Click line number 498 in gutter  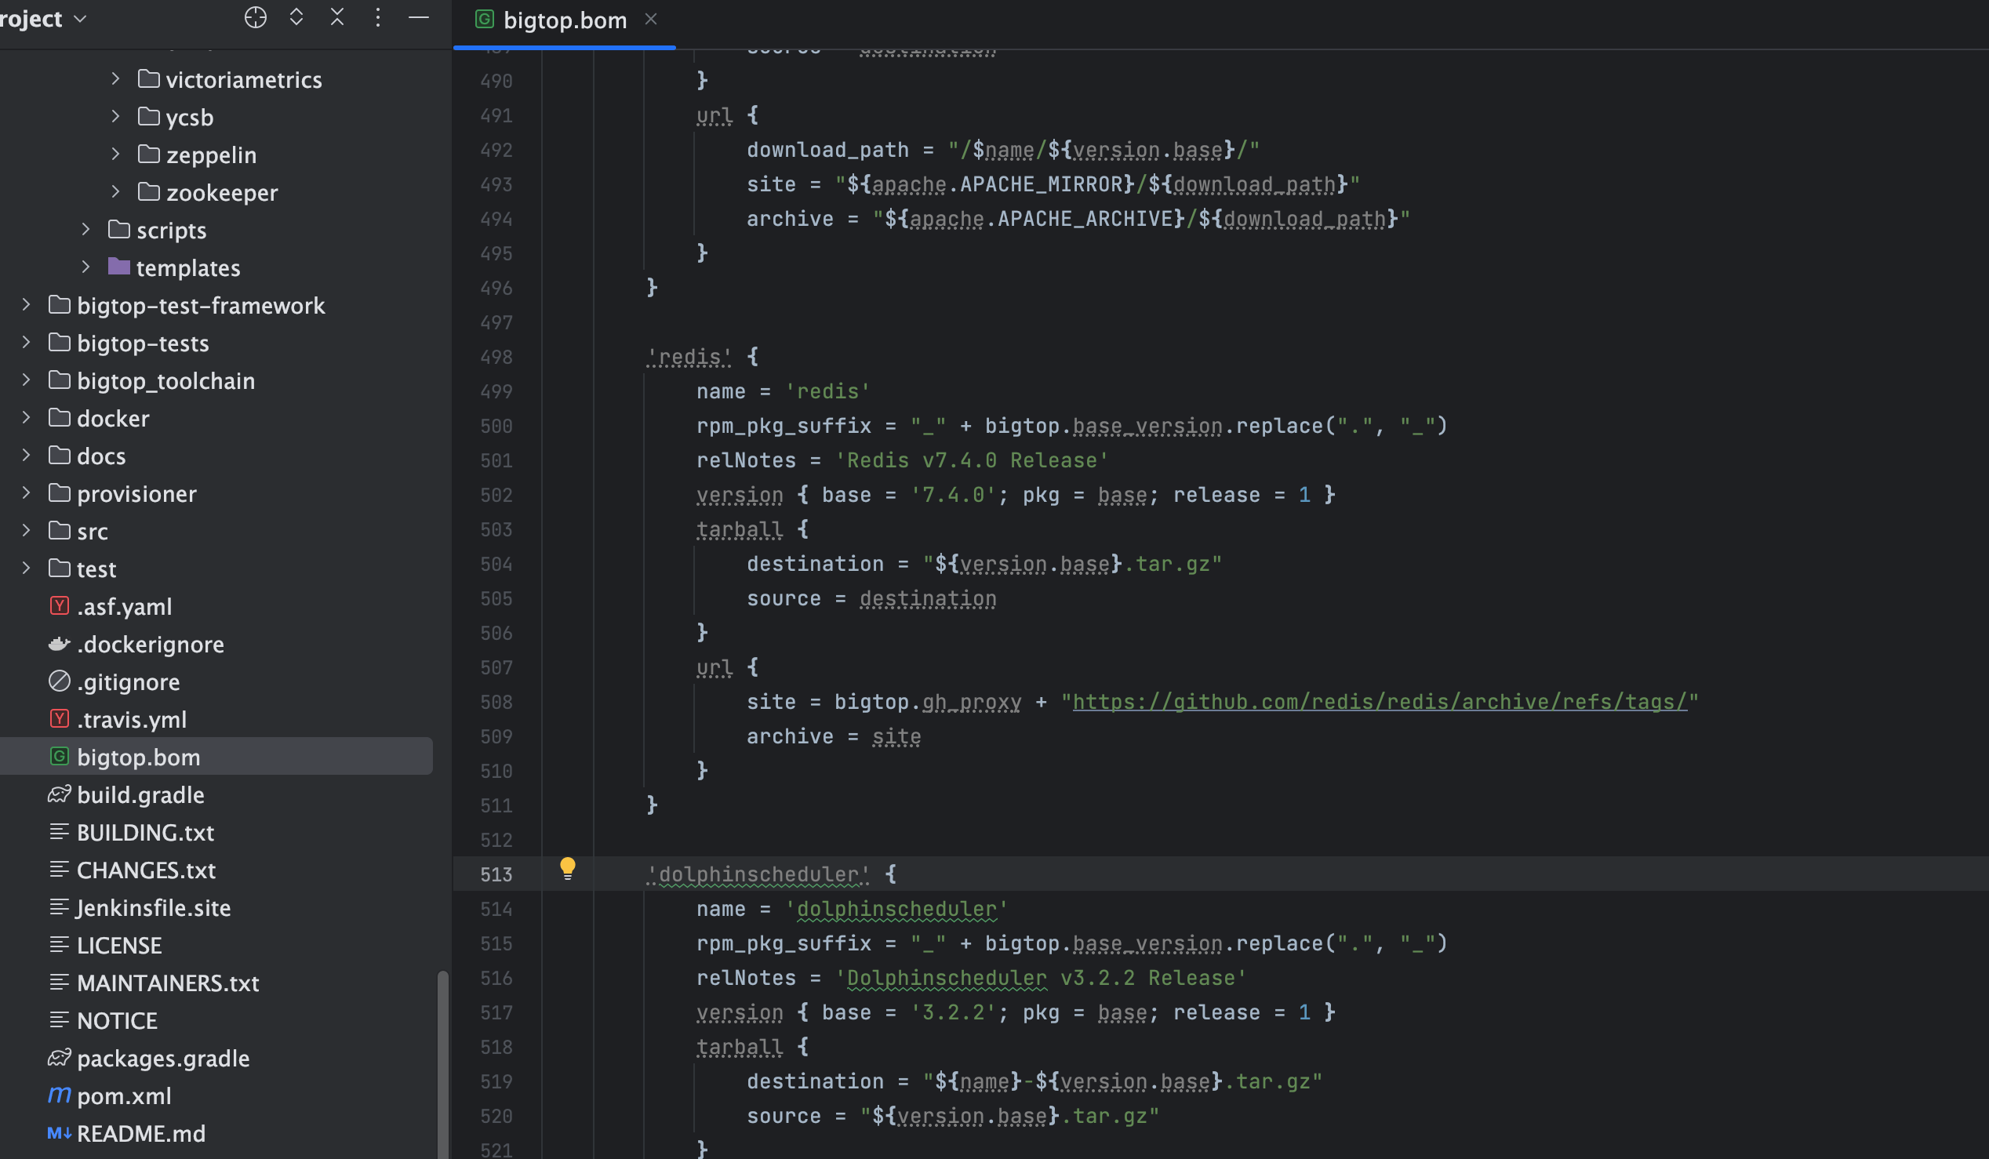click(x=496, y=358)
